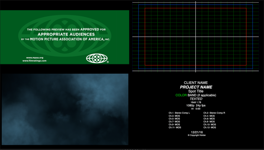Click the Ch.12- MOS channel entry
Viewport: 264px width, 150px height.
pyautogui.click(x=210, y=127)
